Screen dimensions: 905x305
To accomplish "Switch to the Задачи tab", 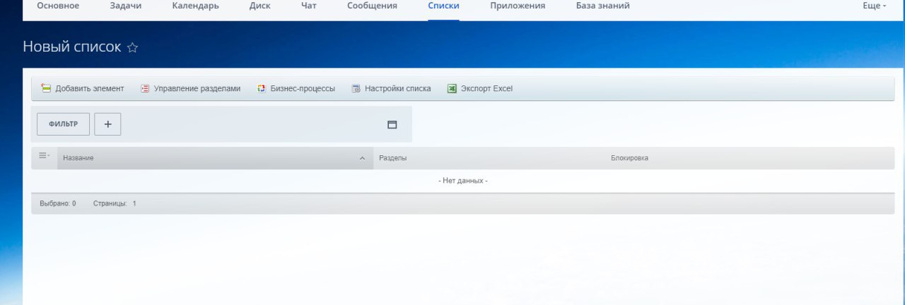I will (x=125, y=6).
